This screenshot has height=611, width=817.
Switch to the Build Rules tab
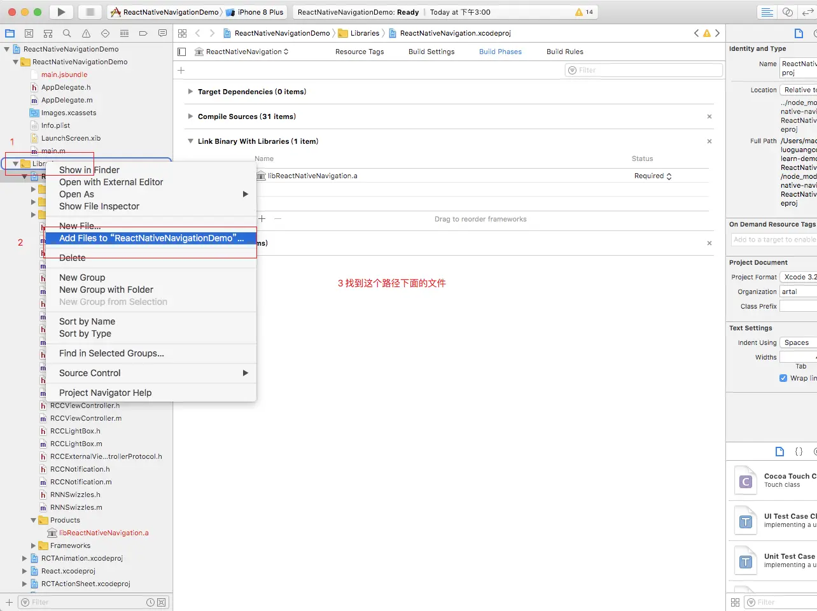(565, 52)
